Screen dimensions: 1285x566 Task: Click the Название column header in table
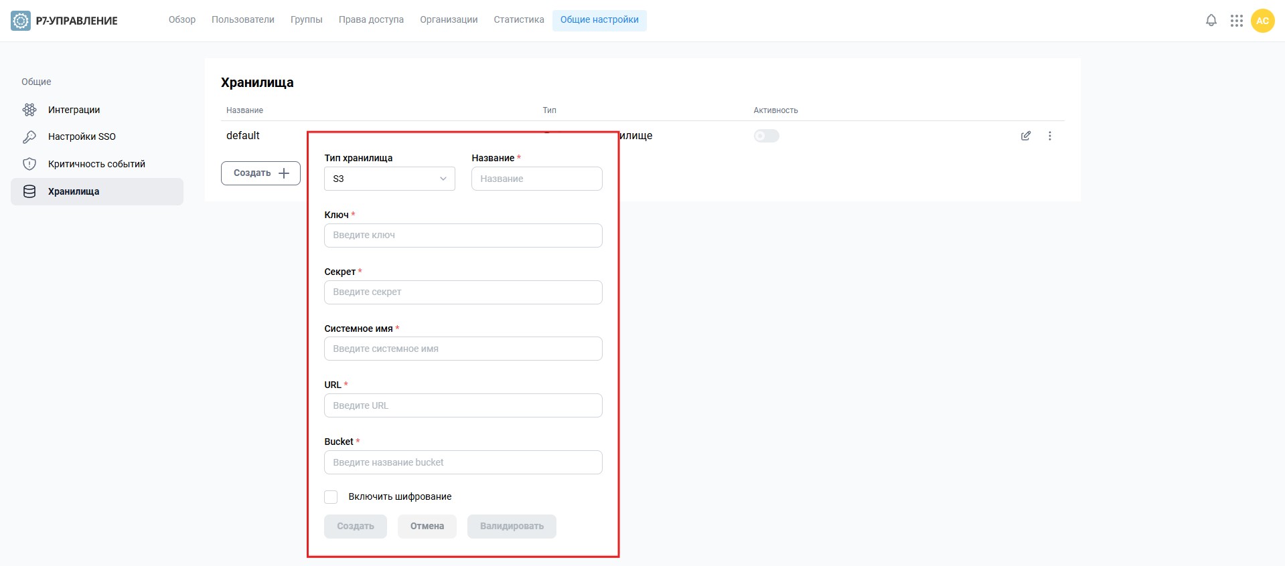[244, 110]
